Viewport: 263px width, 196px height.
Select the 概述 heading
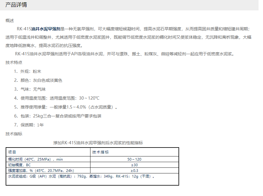[x=10, y=21]
